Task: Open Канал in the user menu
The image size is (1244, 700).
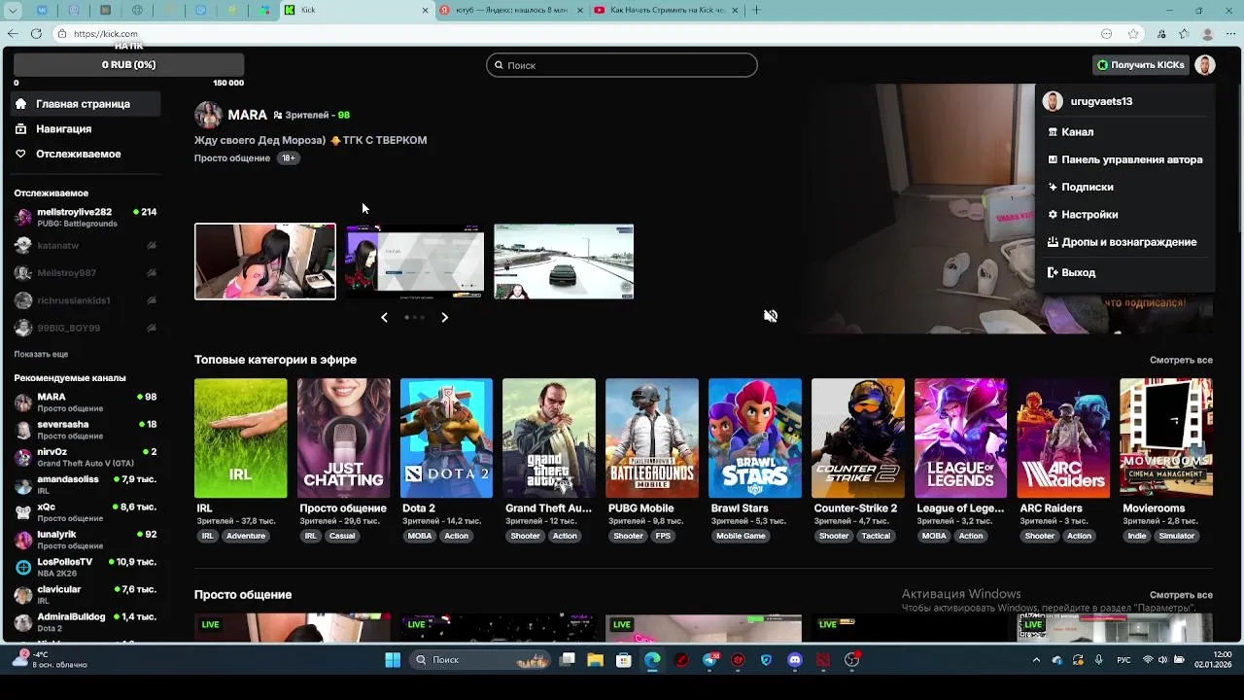Action: pyautogui.click(x=1077, y=132)
